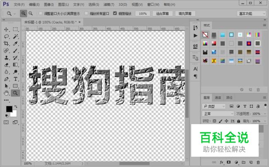Click the 100% zoom button
The image size is (269, 167).
(x=142, y=14)
